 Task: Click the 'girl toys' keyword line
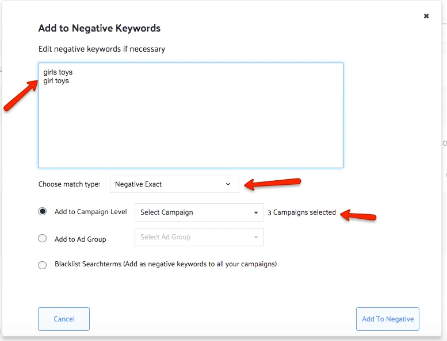(56, 81)
